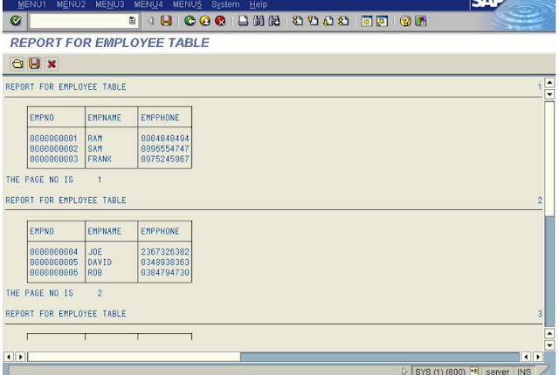Screen dimensions: 559x375
Task: Click the Create Shortcut icon
Action: tap(382, 21)
